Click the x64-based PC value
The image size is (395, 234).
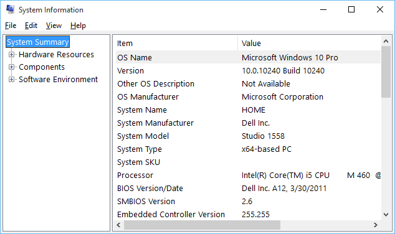point(267,149)
